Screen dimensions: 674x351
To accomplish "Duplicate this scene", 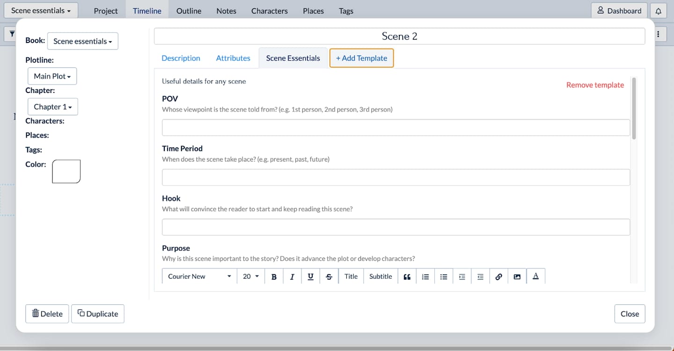I will (x=98, y=314).
